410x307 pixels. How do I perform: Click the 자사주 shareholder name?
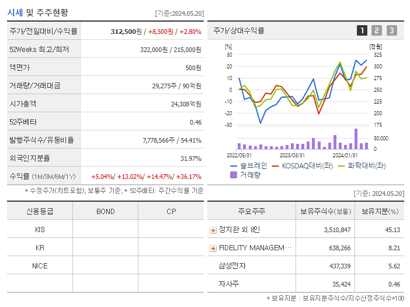coord(229,284)
